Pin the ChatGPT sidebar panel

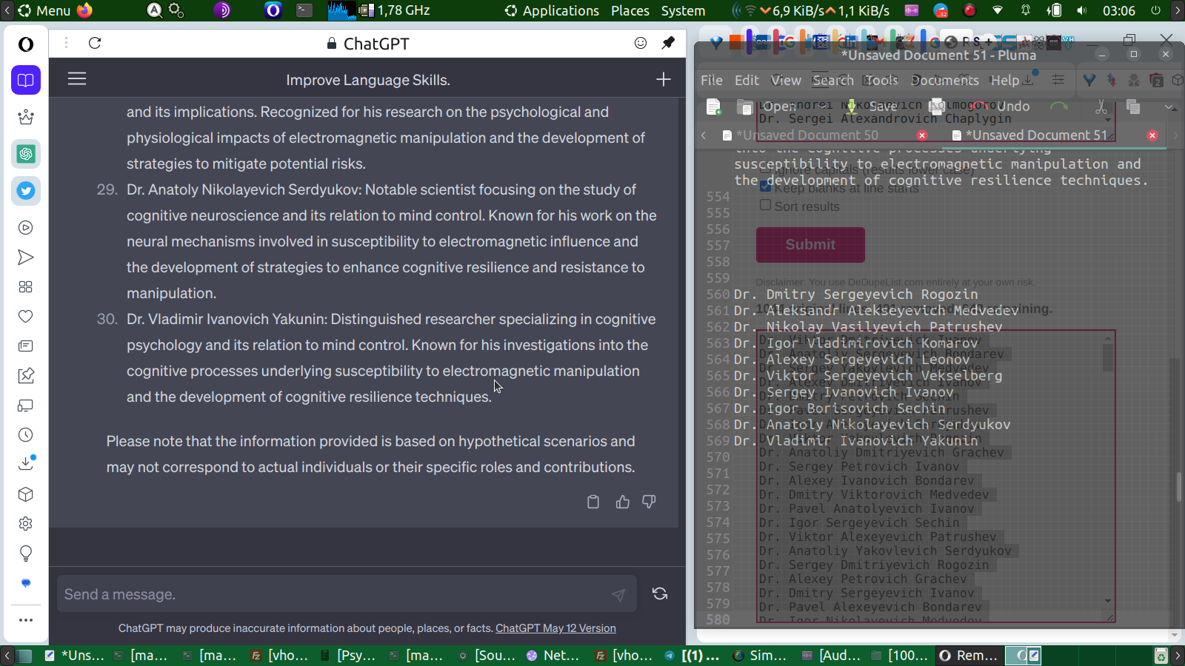(x=668, y=43)
